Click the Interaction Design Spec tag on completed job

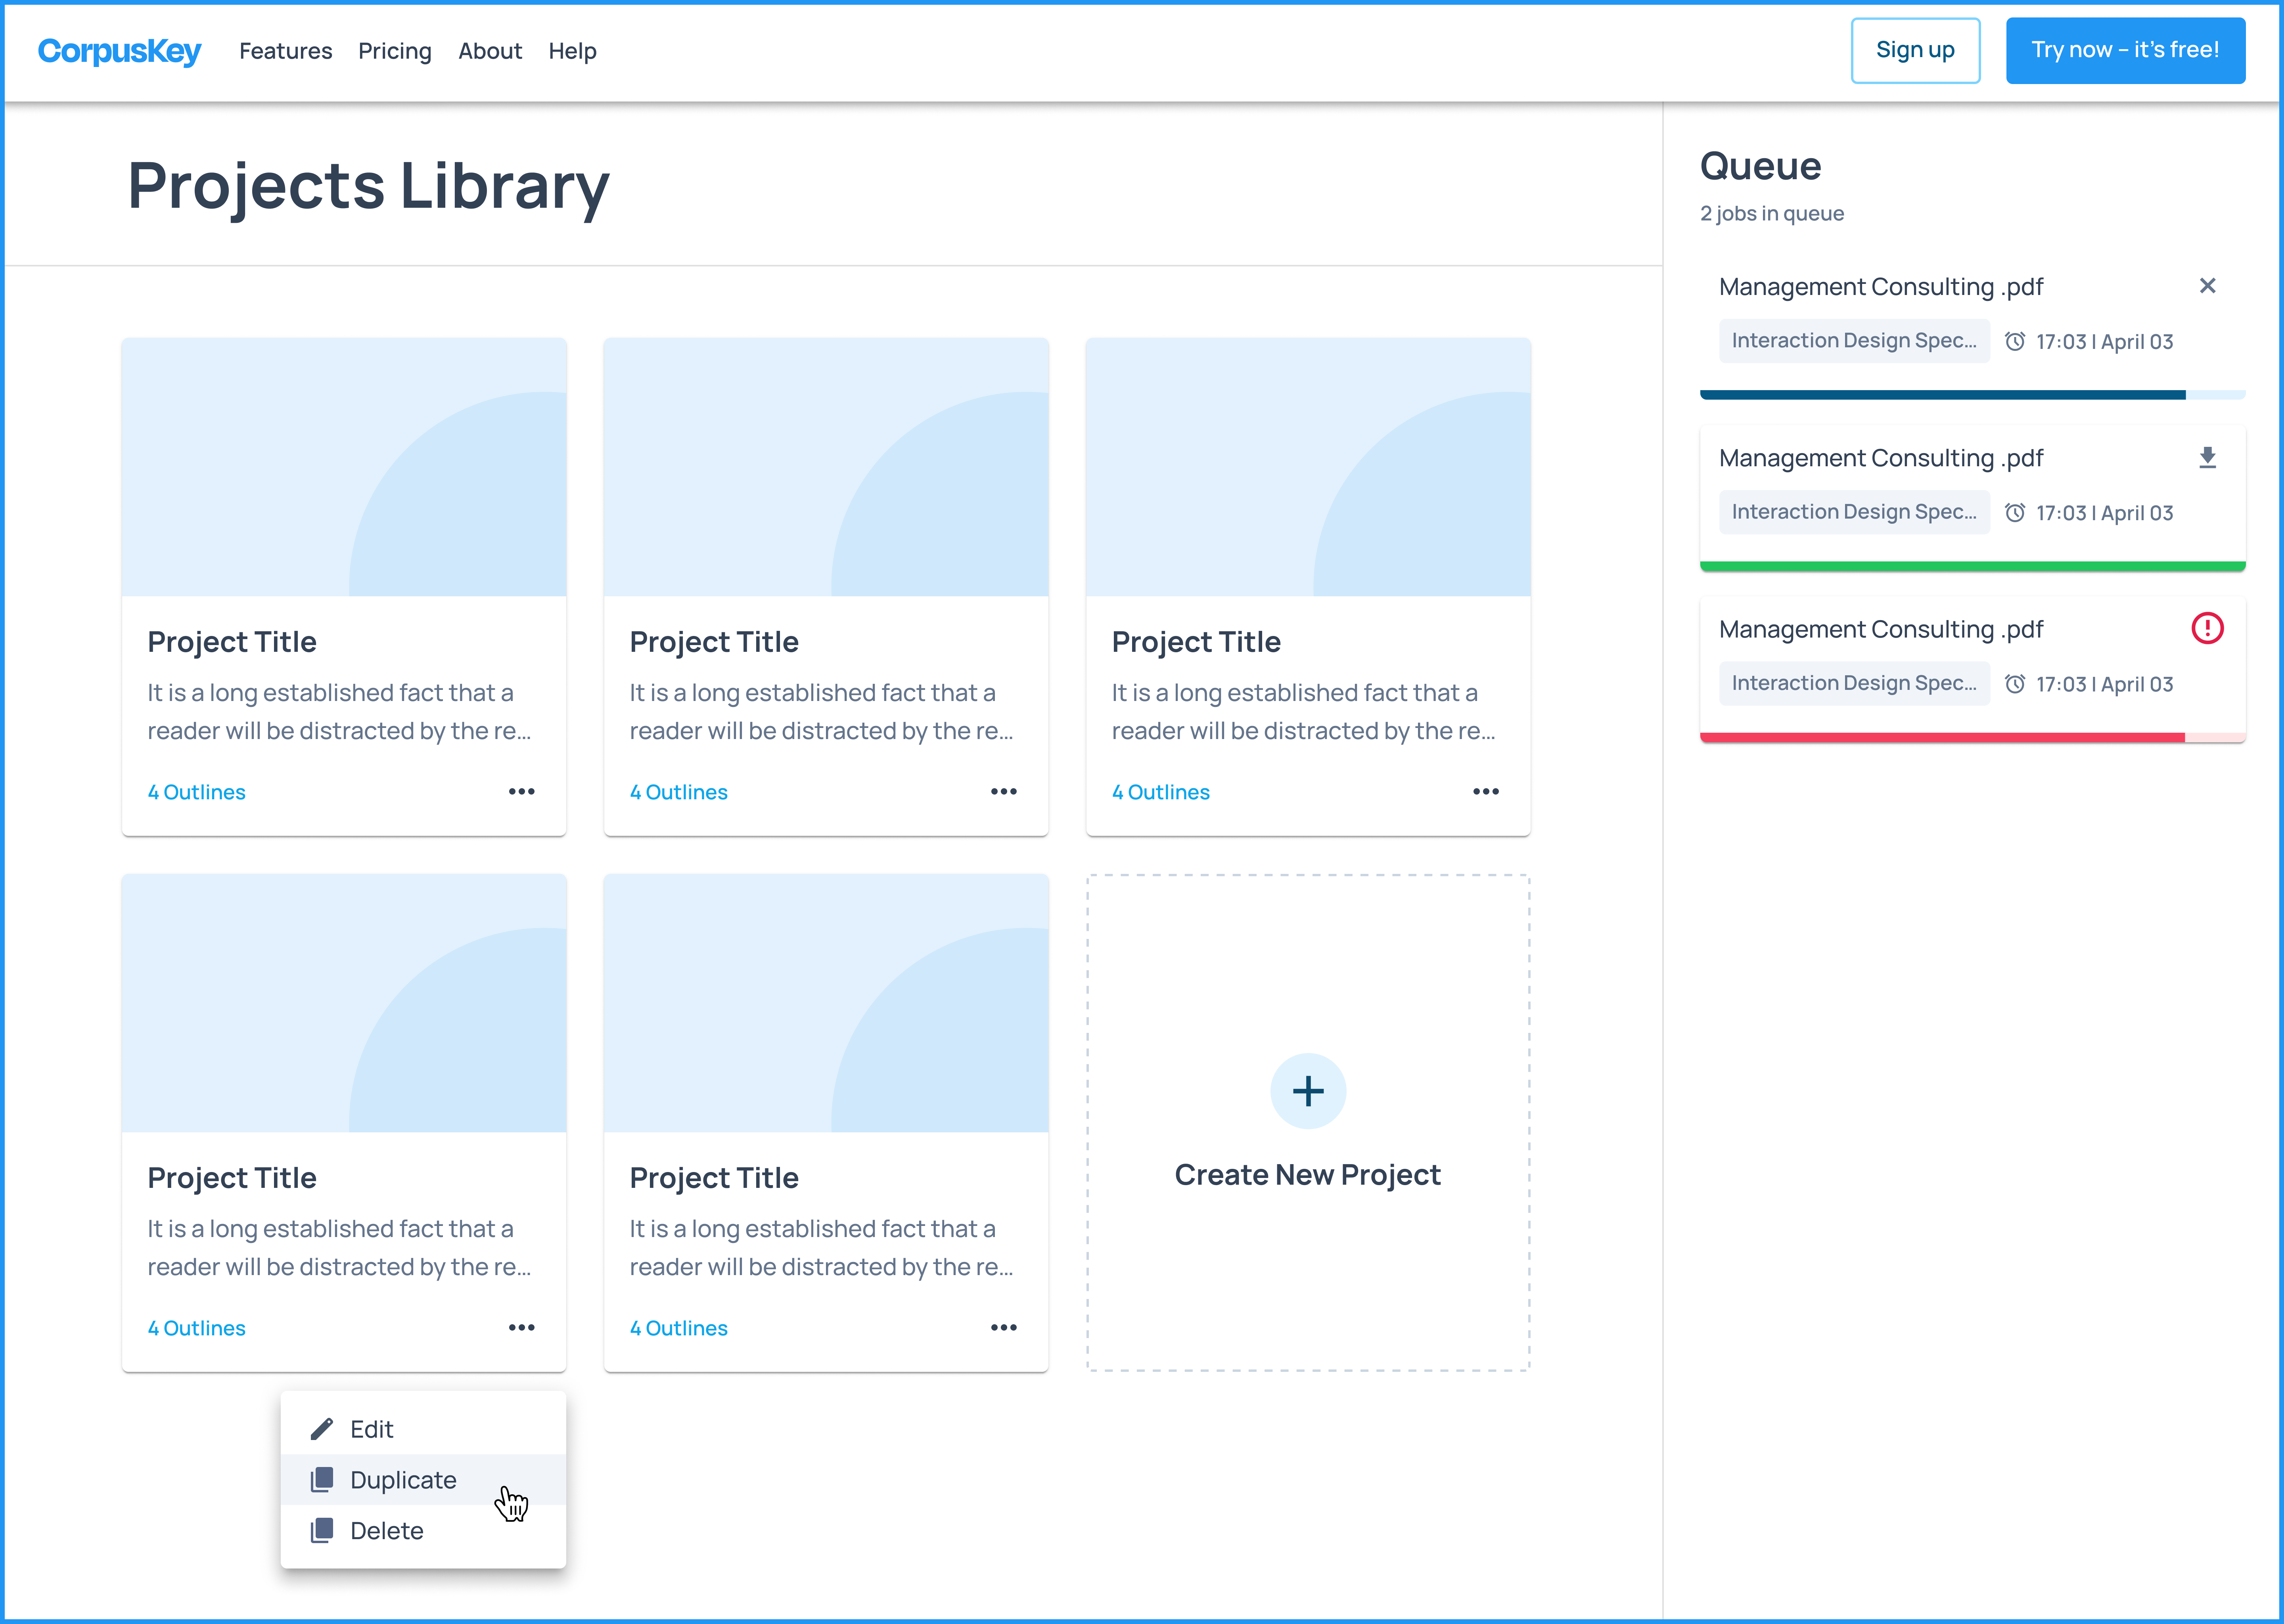1854,512
